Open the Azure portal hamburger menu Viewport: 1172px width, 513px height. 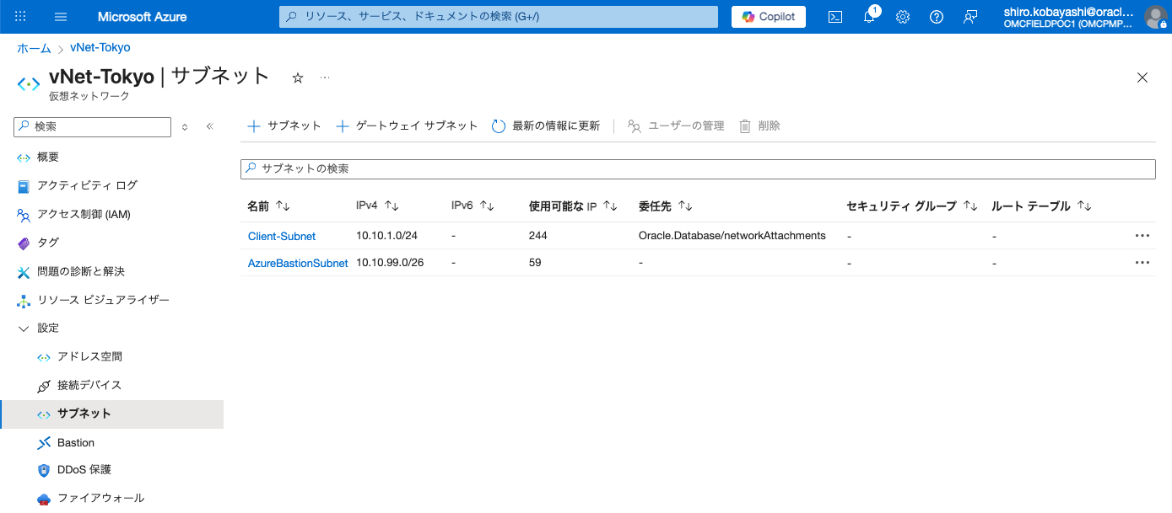(x=61, y=17)
